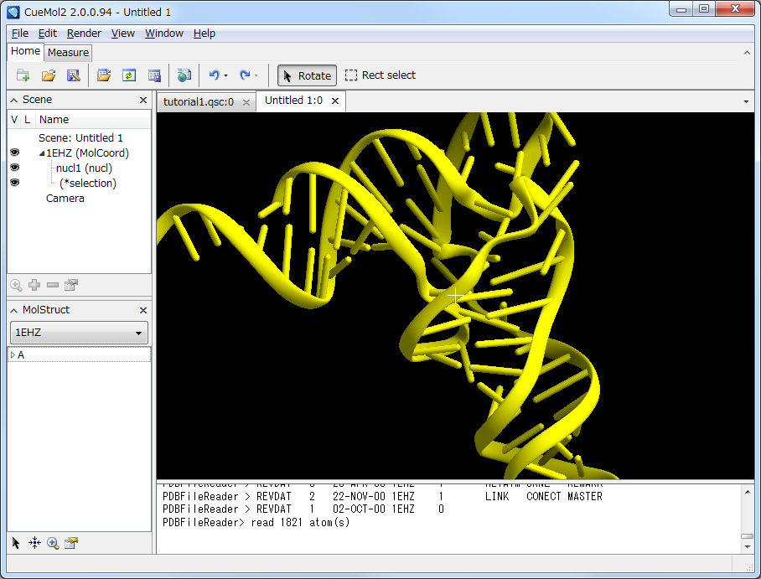
Task: Collapse the 1EHZ (MolCoord) tree node
Action: pyautogui.click(x=42, y=153)
